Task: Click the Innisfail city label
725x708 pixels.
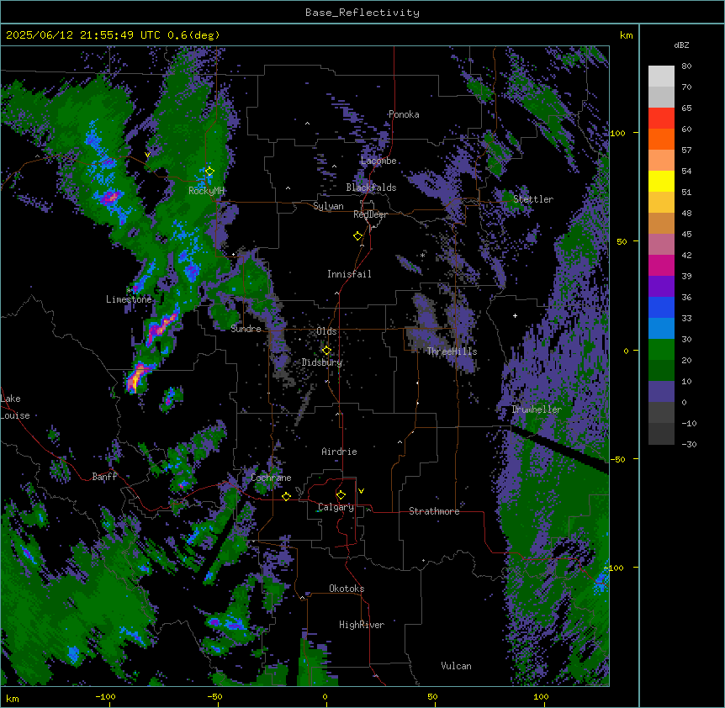Action: tap(349, 274)
